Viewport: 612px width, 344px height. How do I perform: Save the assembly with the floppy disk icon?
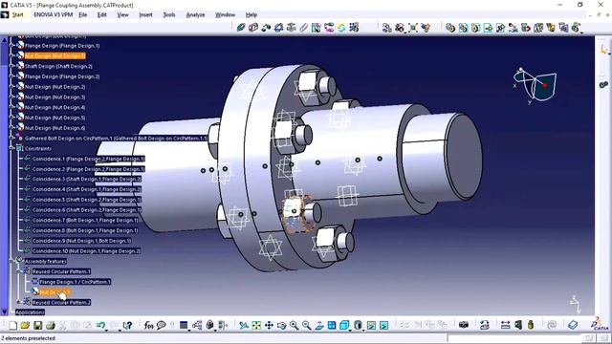(38, 325)
